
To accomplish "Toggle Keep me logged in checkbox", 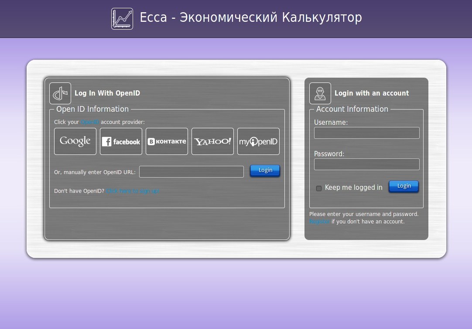I will [x=319, y=188].
